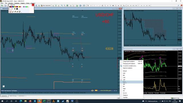The image size is (183, 103).
Task: Choose the Золото profile entry
Action: click(x=132, y=93)
